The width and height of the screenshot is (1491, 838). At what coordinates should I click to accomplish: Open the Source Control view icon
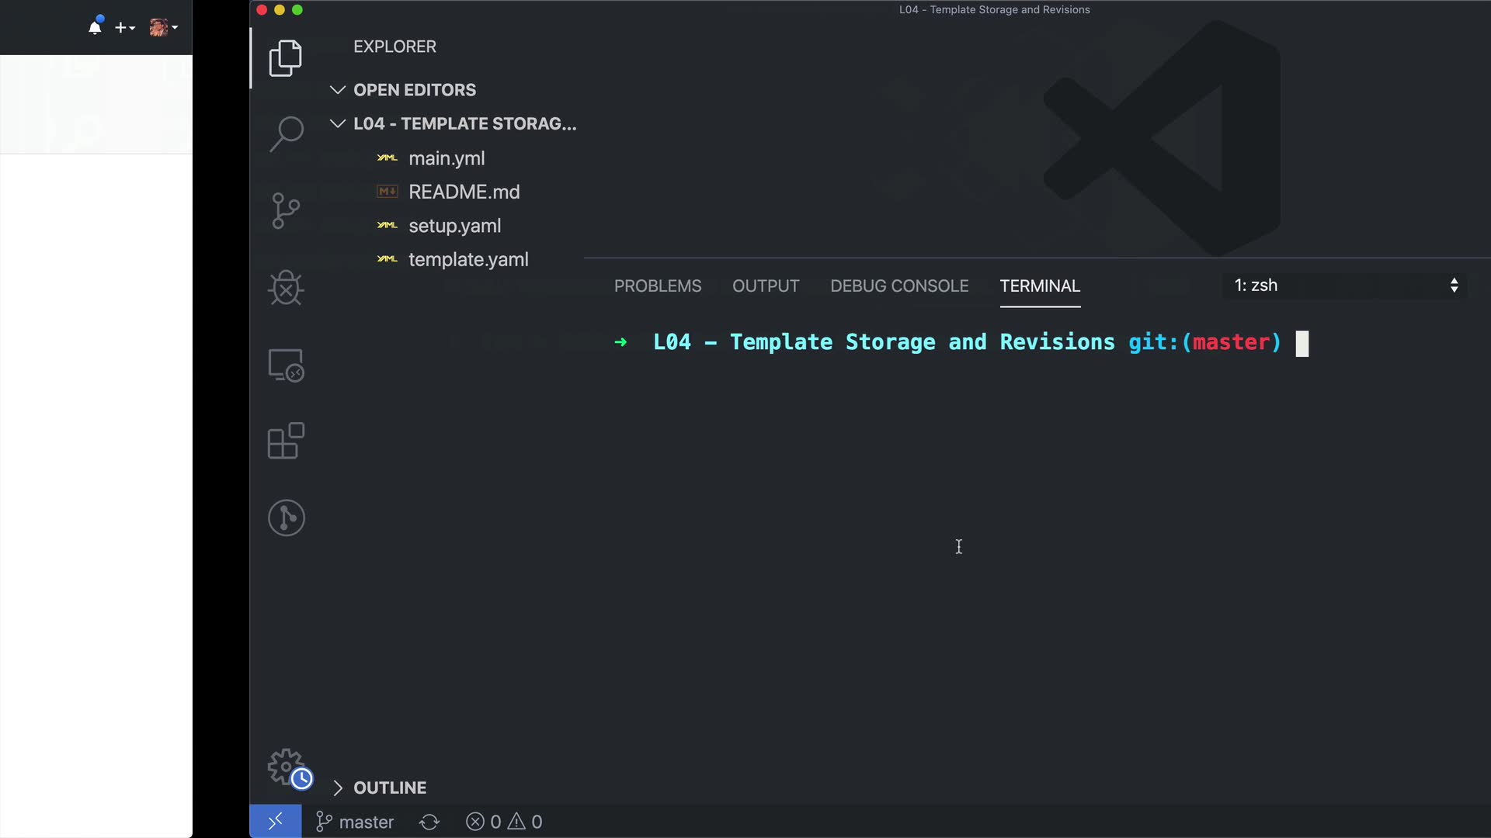[285, 211]
